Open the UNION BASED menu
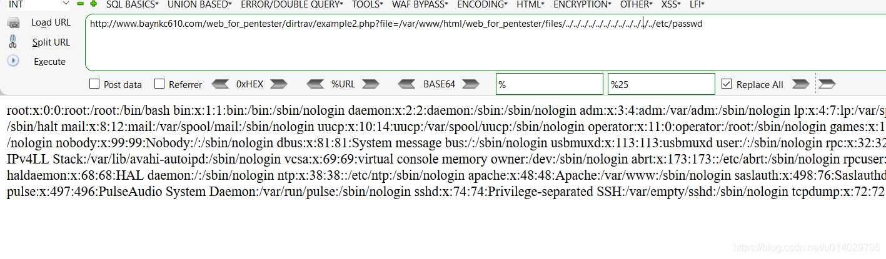886x259 pixels. [x=199, y=4]
